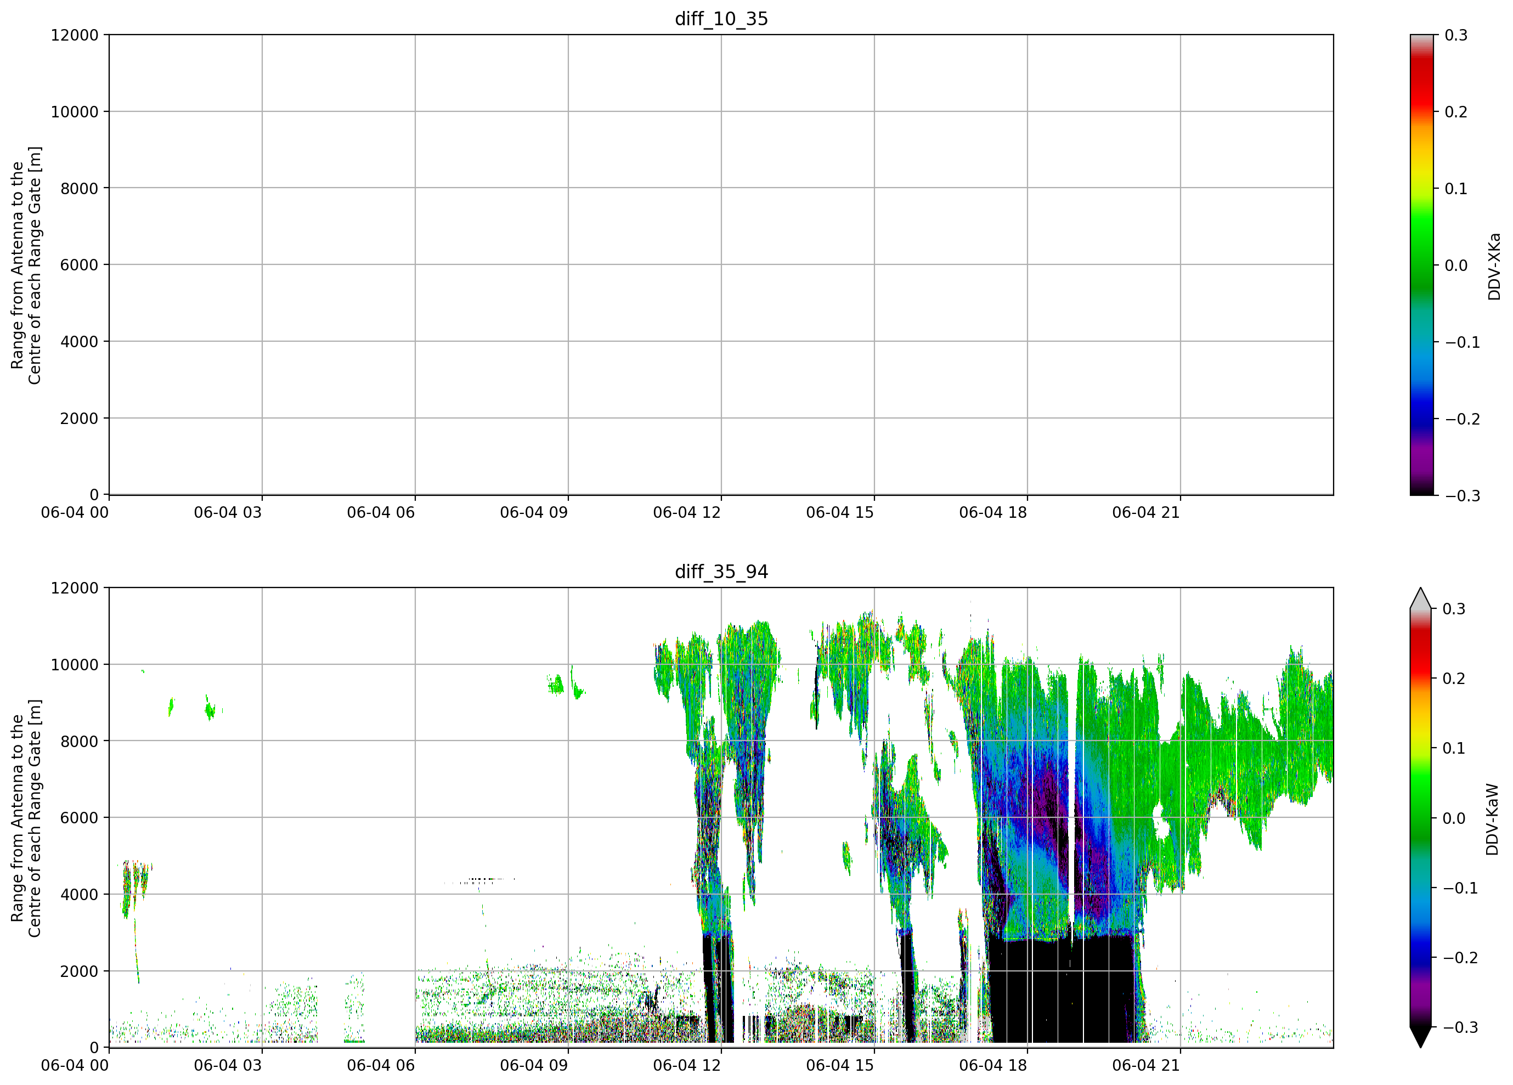Click the black data block near 06-04 18
Viewport: 1513px width, 1085px height.
click(x=1061, y=990)
